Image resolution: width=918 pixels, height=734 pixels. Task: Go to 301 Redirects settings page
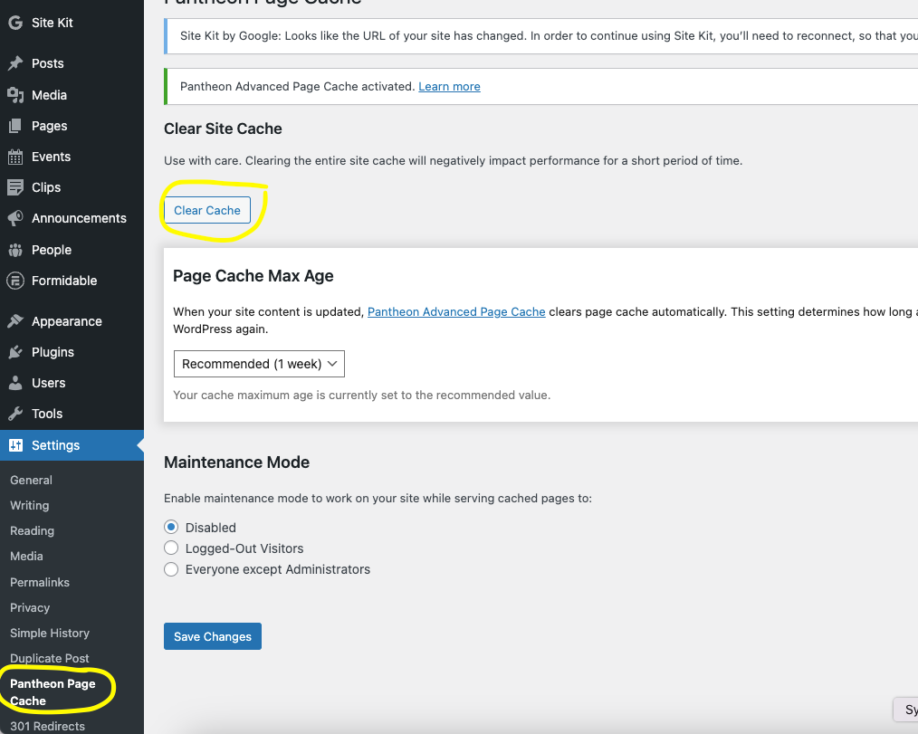[x=47, y=726]
